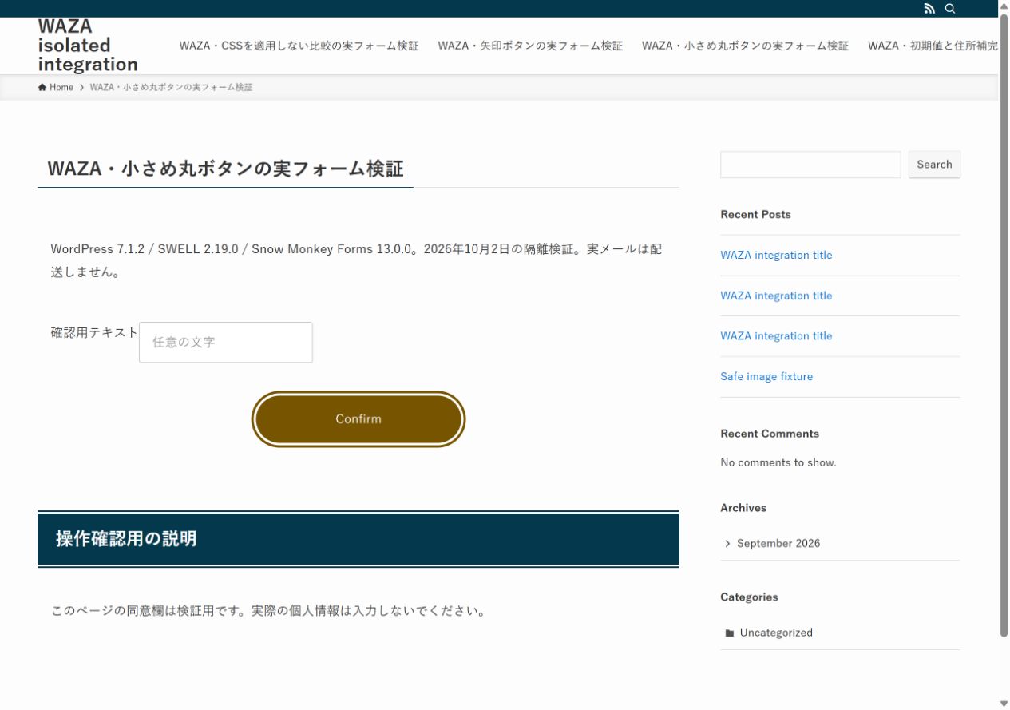The height and width of the screenshot is (710, 1010).
Task: Click the vertical page scrollbar thumb
Action: click(x=1004, y=326)
